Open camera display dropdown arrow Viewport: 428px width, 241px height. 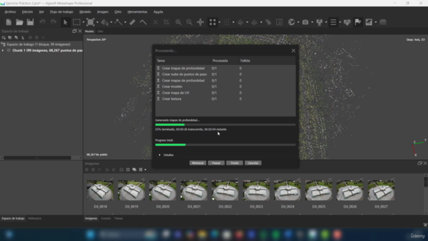point(312,22)
